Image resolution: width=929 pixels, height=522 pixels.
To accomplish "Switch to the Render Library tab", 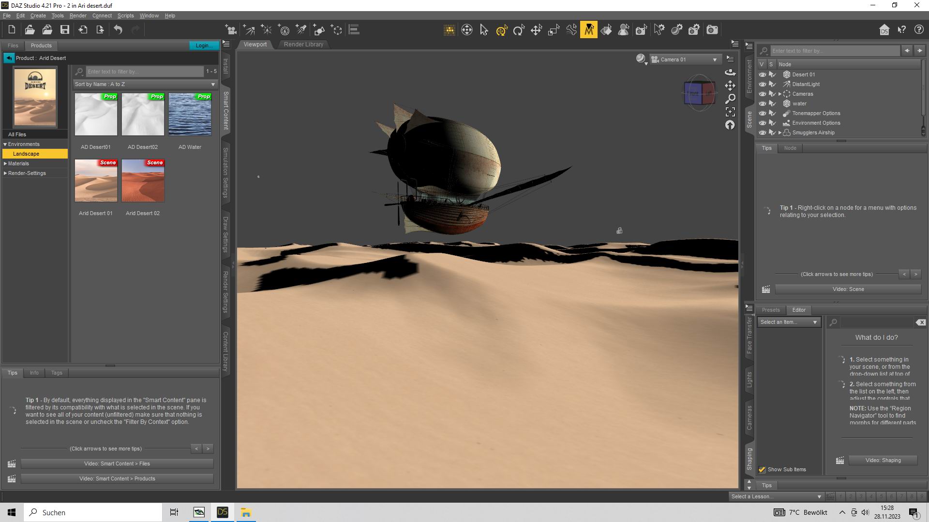I will click(x=303, y=44).
